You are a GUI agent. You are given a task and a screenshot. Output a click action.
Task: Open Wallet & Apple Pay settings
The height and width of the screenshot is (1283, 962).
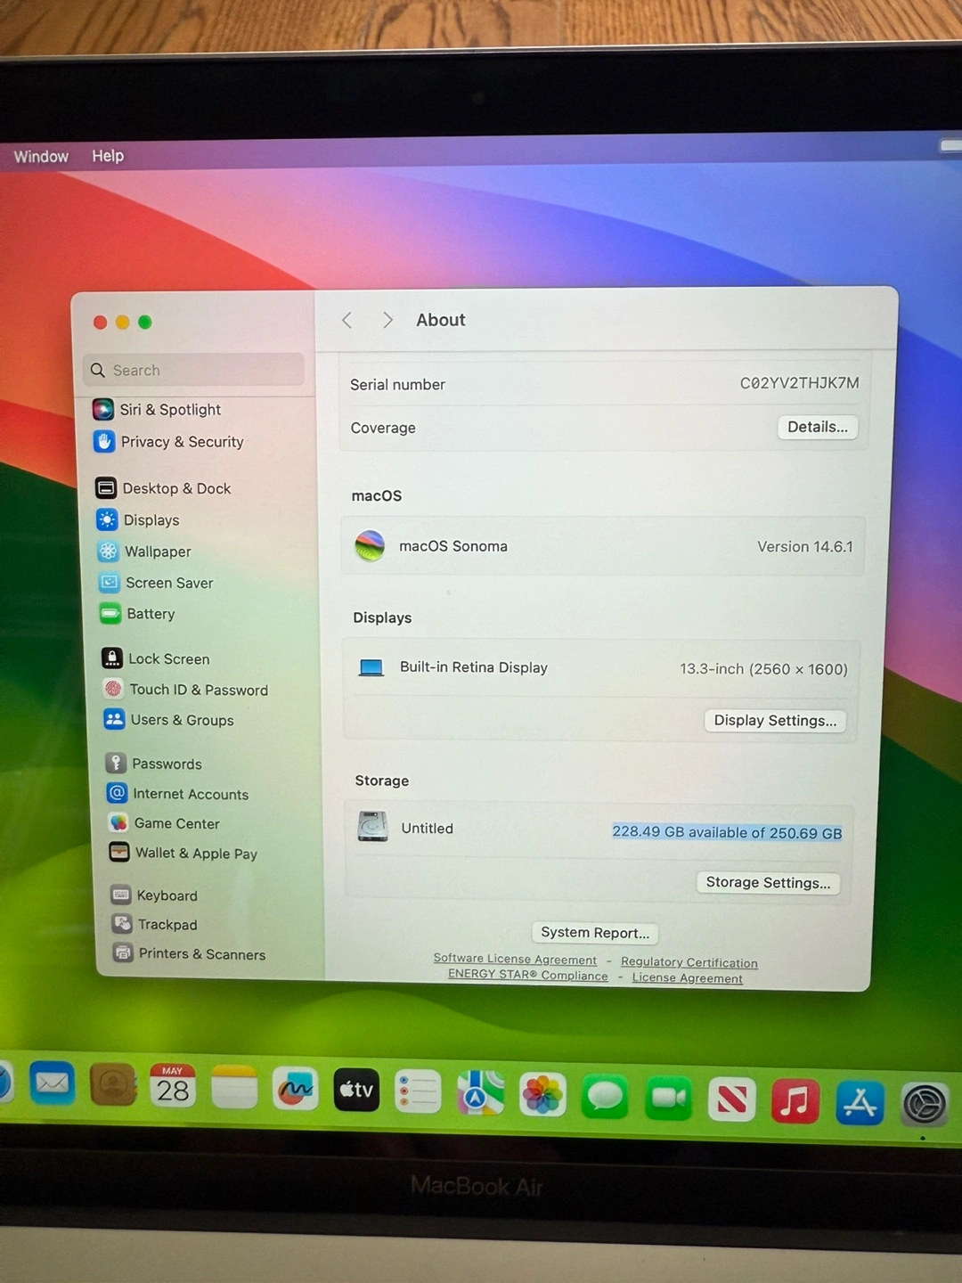click(195, 854)
